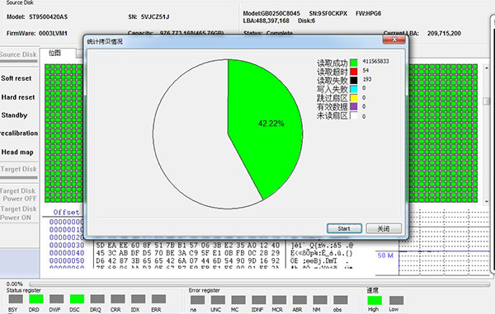Click the red 读取超时 legend swatch

(354, 72)
